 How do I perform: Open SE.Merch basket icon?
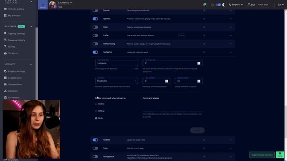(x=5, y=53)
